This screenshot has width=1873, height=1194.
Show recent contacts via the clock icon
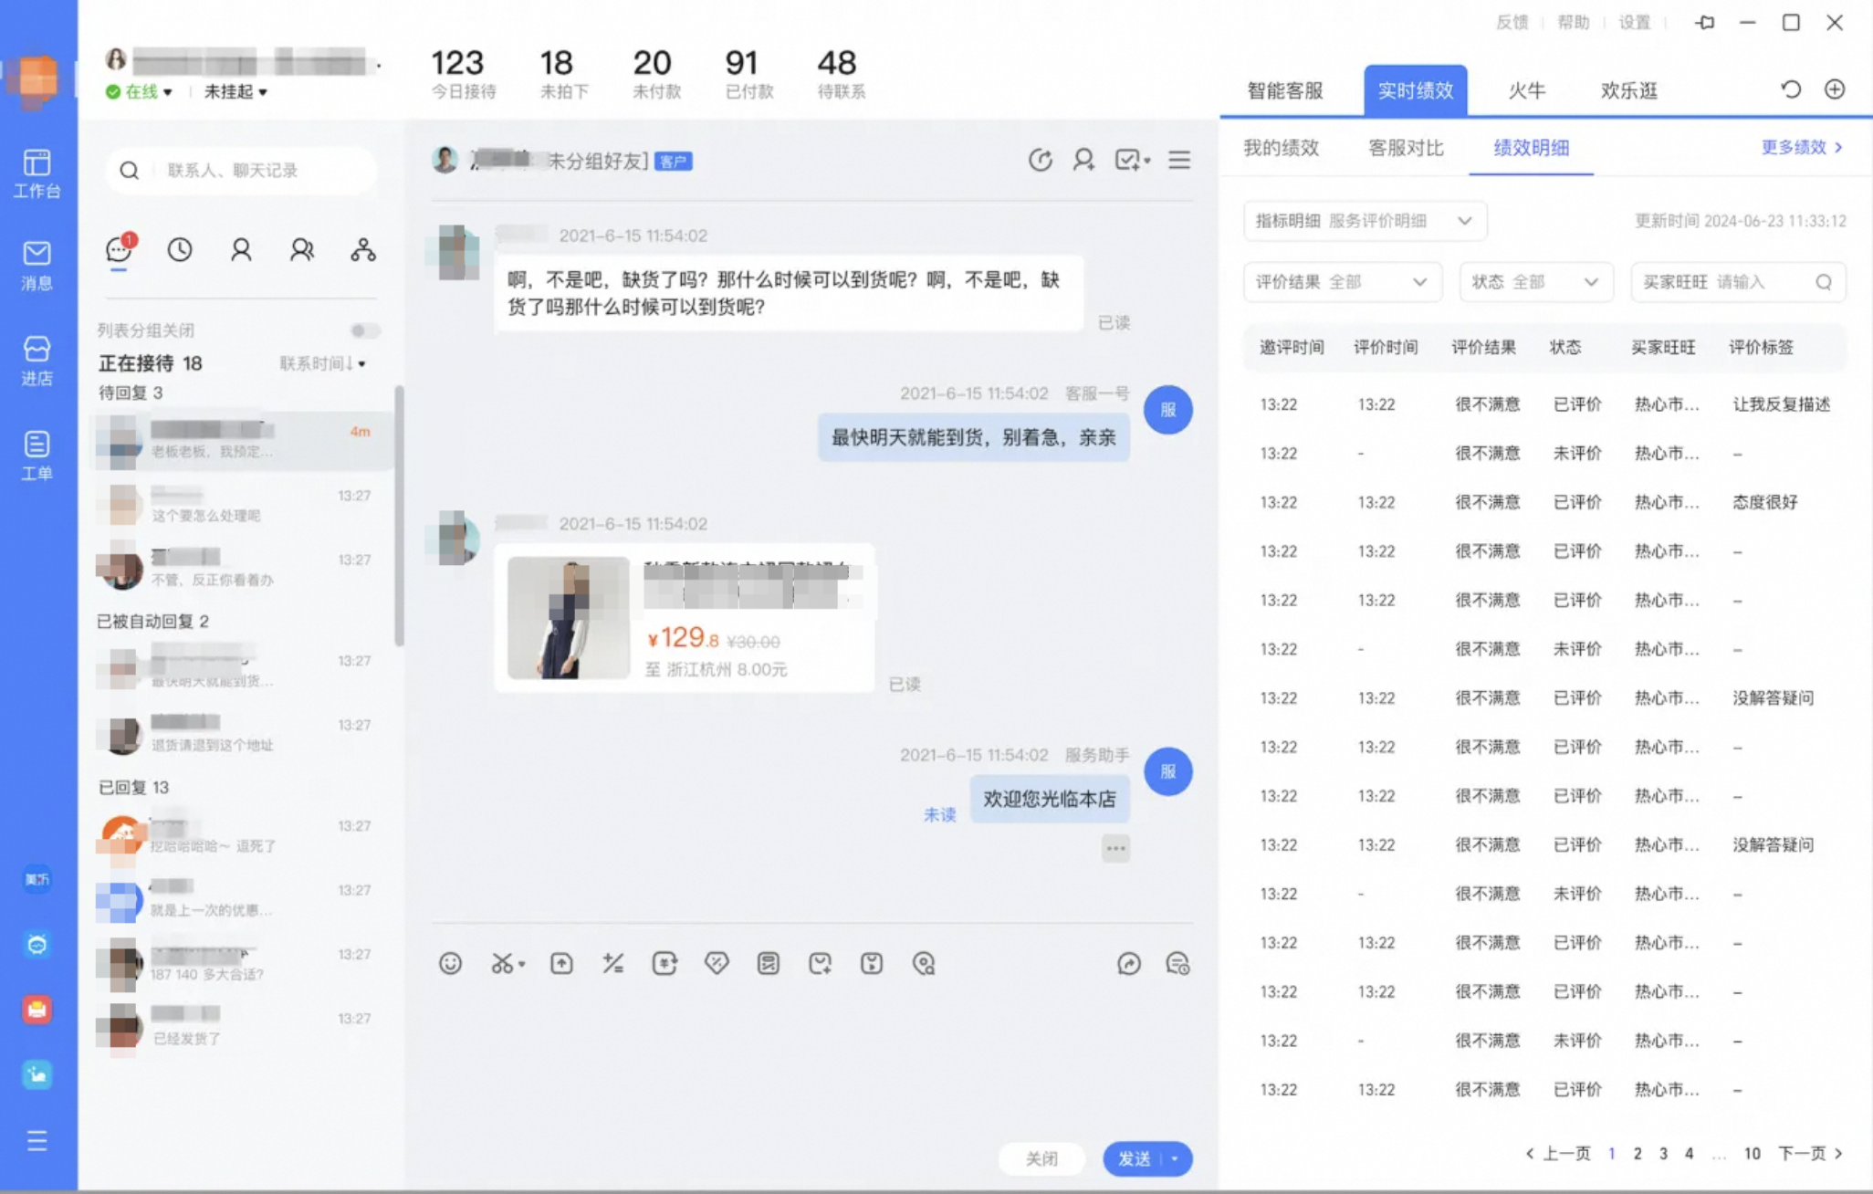click(180, 249)
